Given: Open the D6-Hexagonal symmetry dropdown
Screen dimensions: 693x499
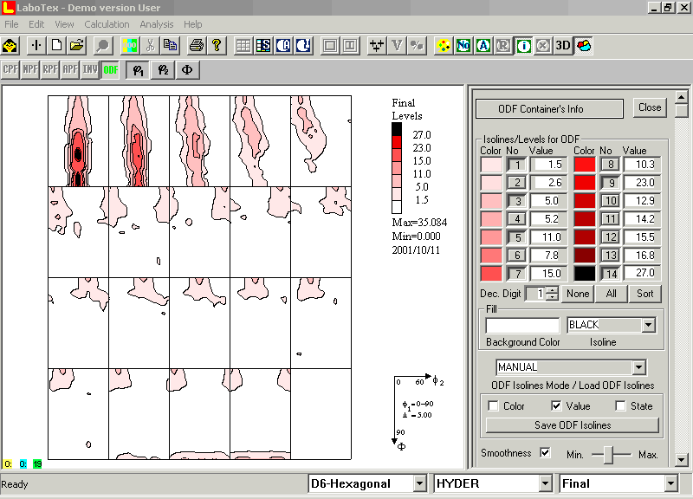Looking at the screenshot, I should tap(419, 483).
